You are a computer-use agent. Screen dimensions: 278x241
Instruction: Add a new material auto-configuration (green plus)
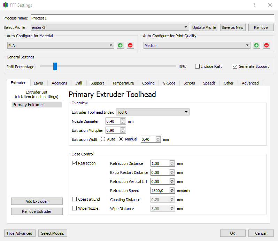point(120,45)
